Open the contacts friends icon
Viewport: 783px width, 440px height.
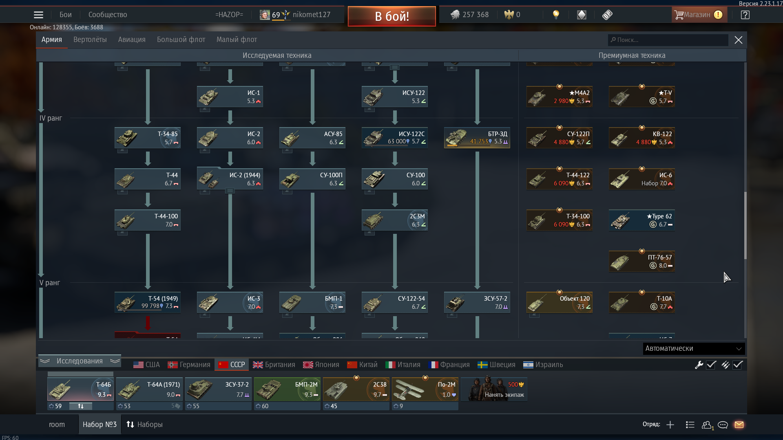coord(707,425)
